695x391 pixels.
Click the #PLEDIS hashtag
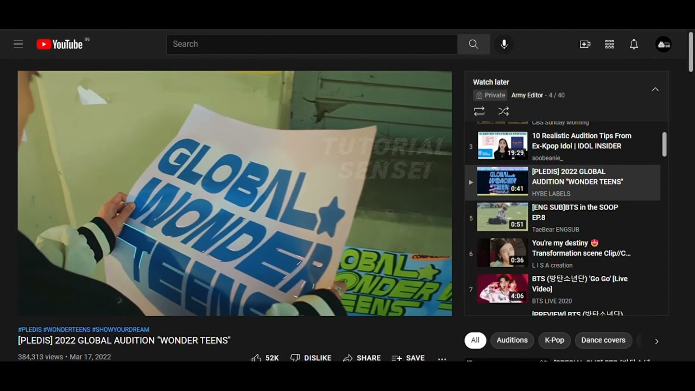pyautogui.click(x=29, y=330)
